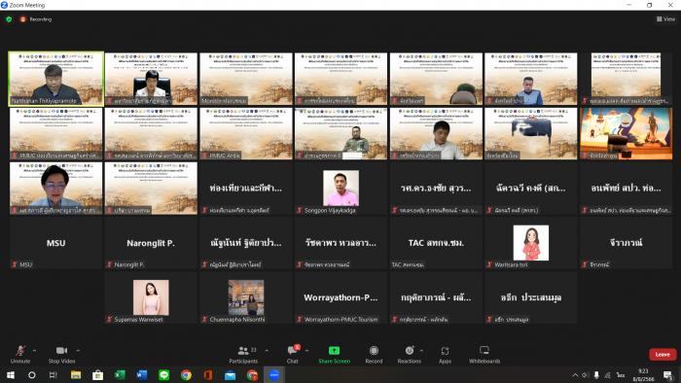The image size is (681, 383).
Task: Open the View layout menu
Action: pyautogui.click(x=665, y=19)
